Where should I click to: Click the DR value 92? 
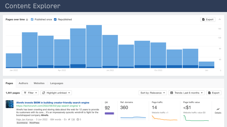[107, 108]
